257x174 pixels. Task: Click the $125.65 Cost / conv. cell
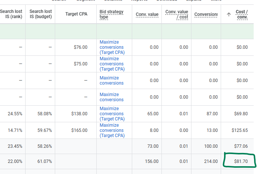[240, 130]
